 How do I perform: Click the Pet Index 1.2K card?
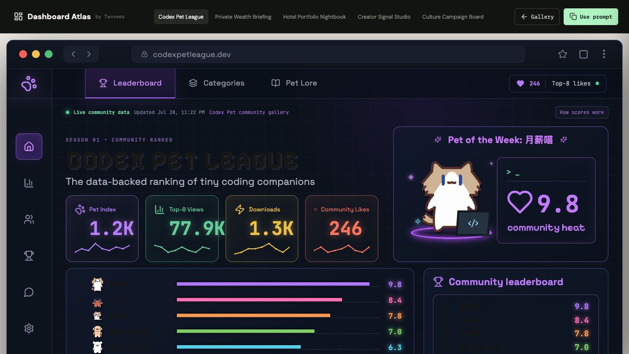[x=102, y=229]
